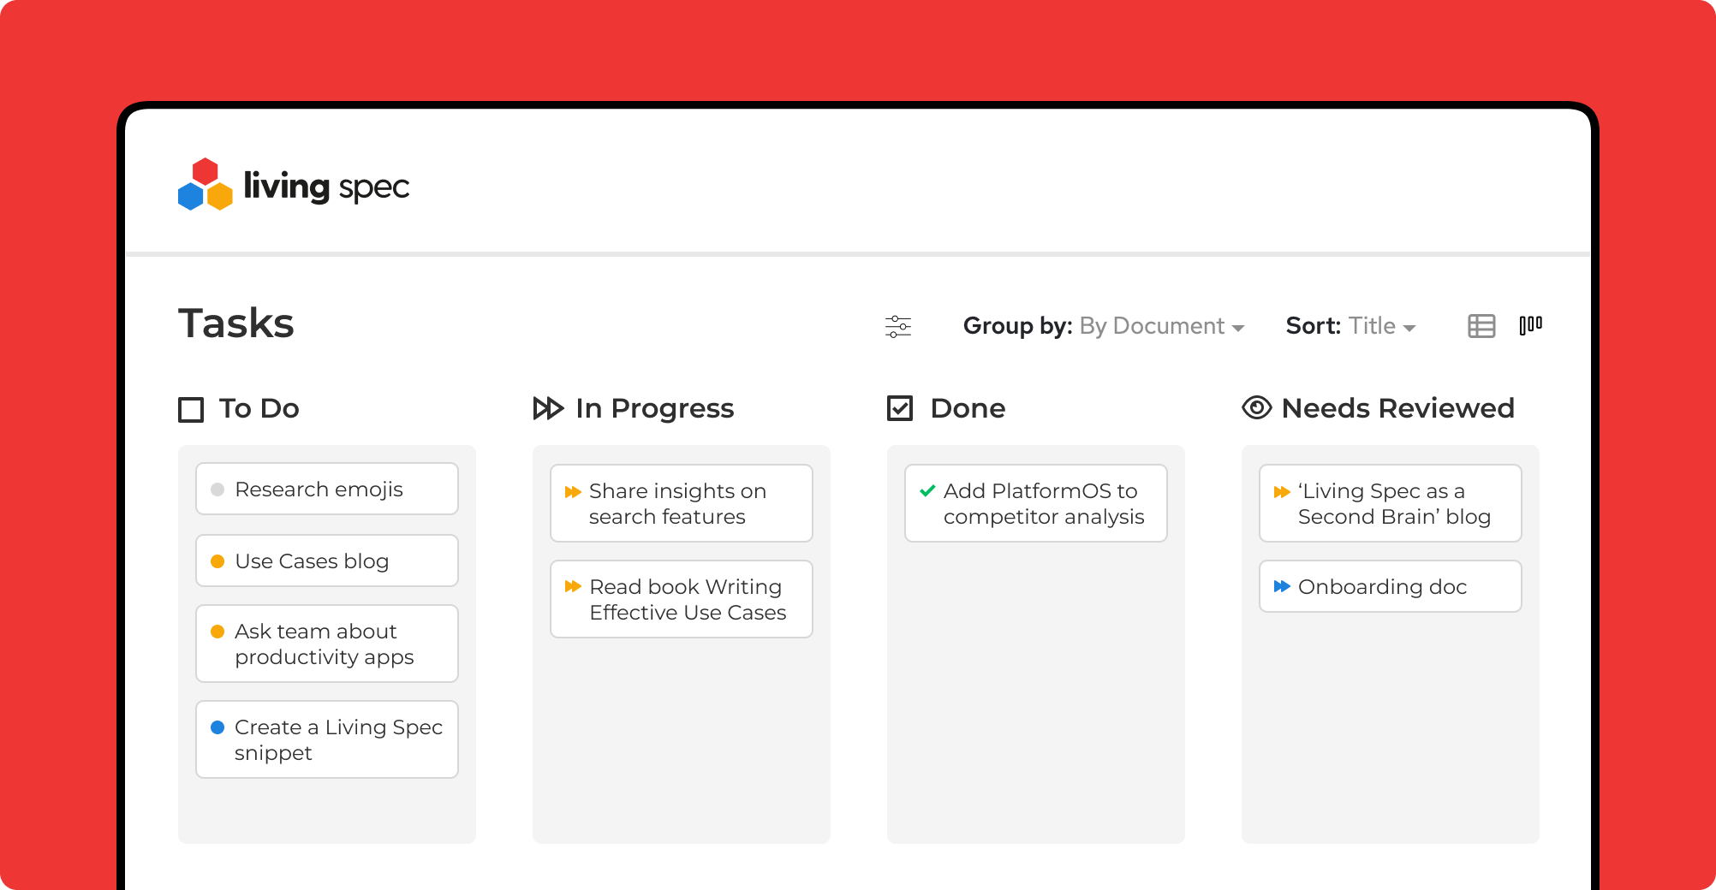Click the Living Spec hexagon logo
The width and height of the screenshot is (1716, 890).
[206, 185]
